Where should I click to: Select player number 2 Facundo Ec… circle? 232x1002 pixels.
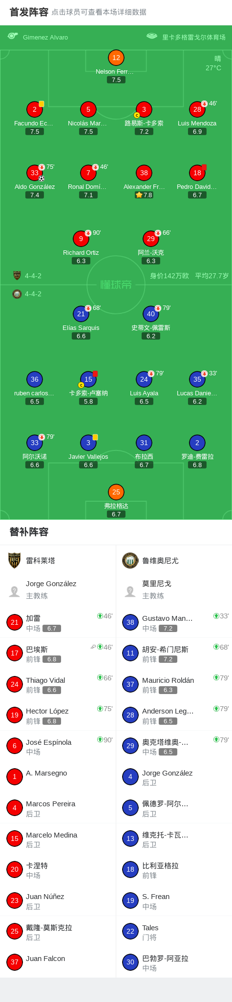tap(35, 109)
